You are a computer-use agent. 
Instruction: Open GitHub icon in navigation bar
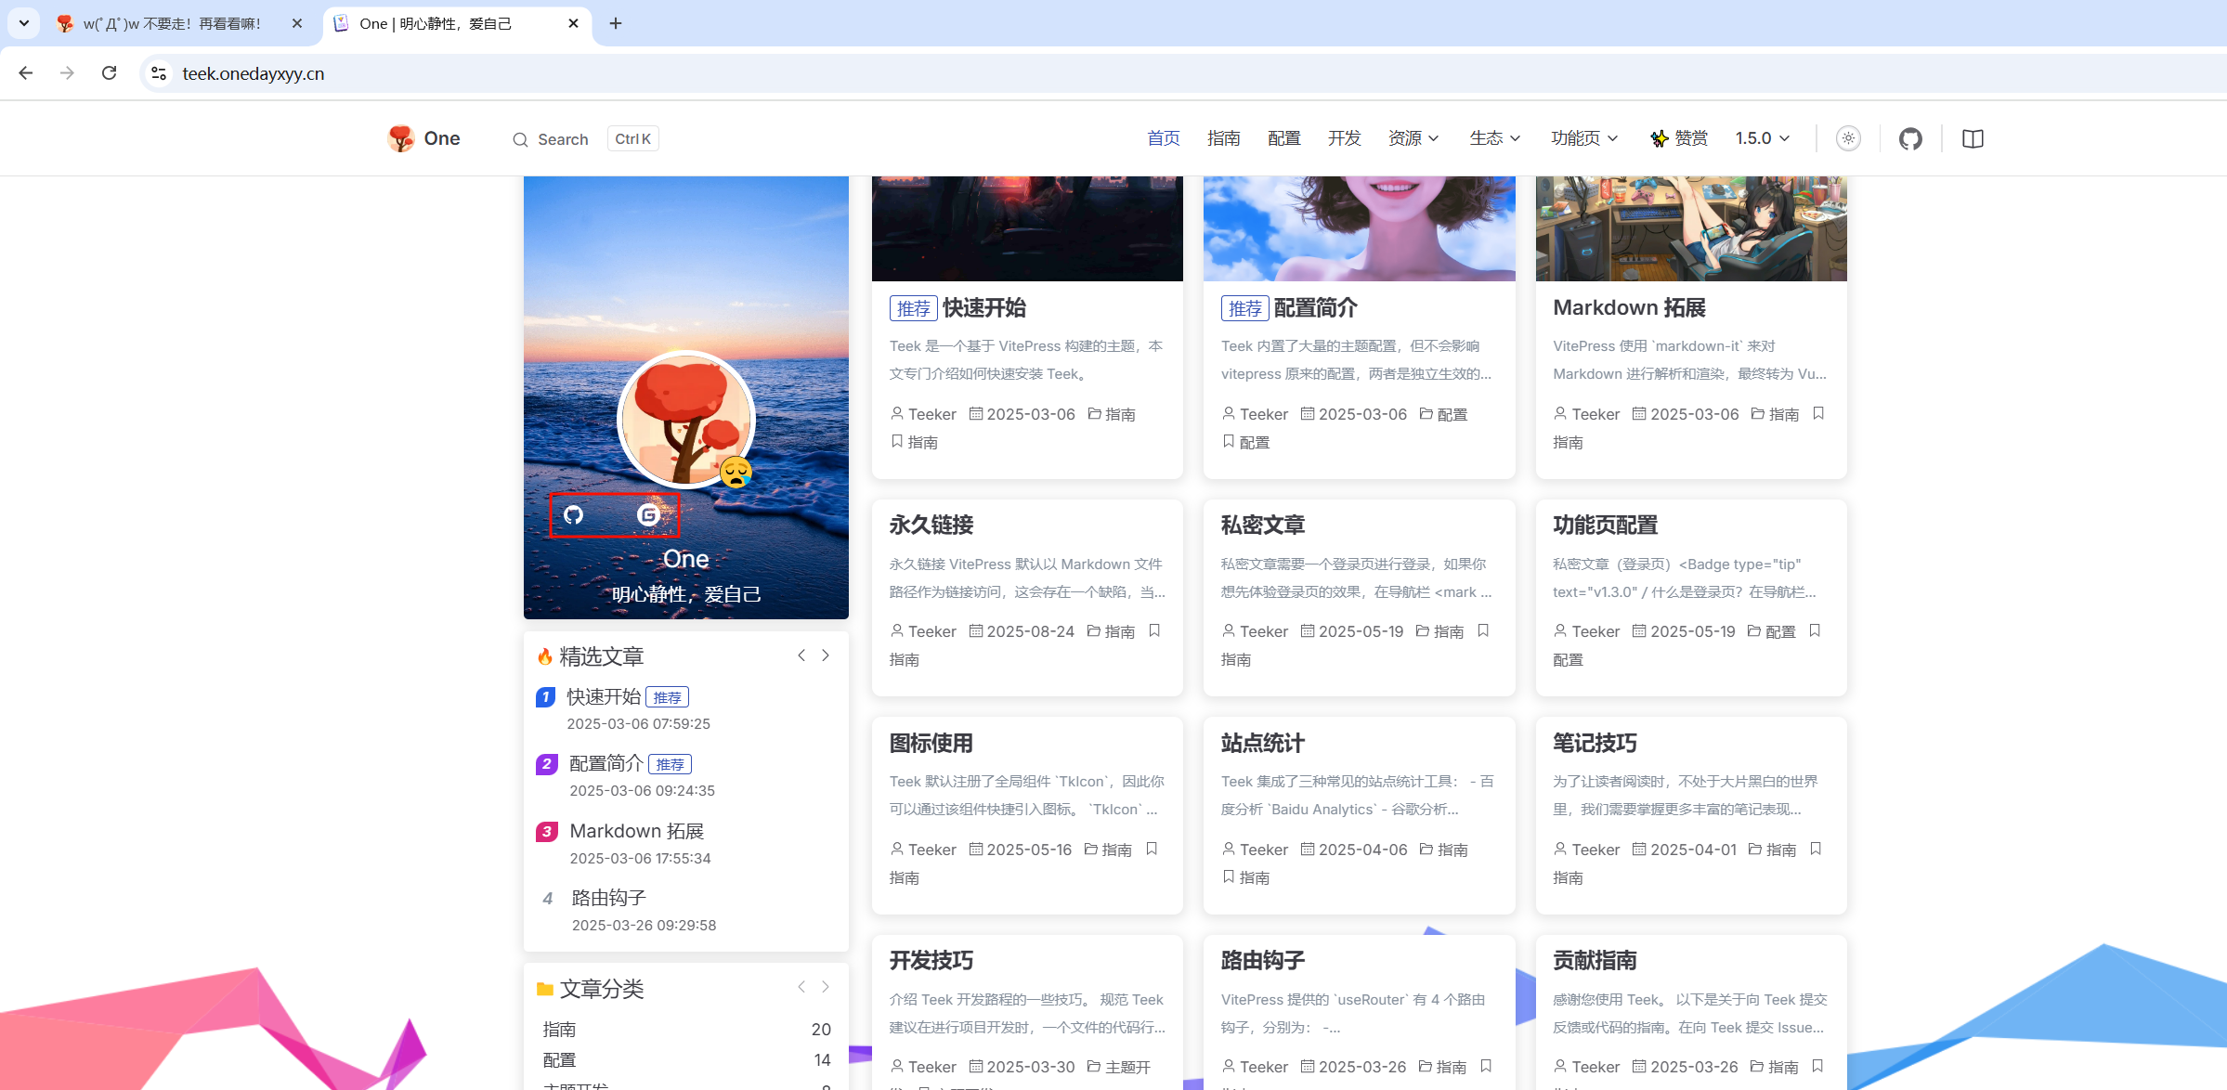point(1910,138)
